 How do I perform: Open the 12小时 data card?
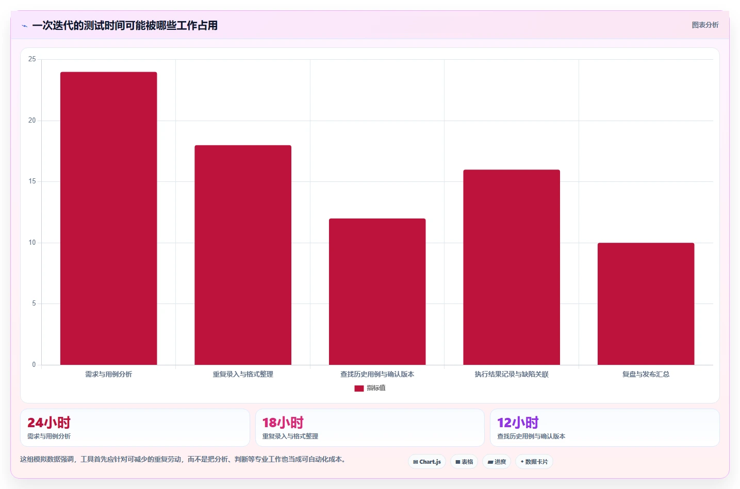click(605, 428)
